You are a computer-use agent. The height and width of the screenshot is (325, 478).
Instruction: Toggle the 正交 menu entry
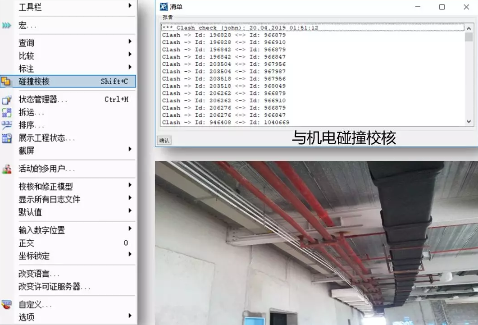tap(68, 243)
